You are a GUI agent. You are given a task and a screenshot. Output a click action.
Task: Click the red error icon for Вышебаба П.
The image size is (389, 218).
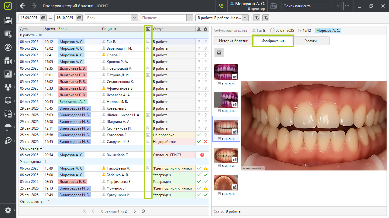(x=202, y=155)
